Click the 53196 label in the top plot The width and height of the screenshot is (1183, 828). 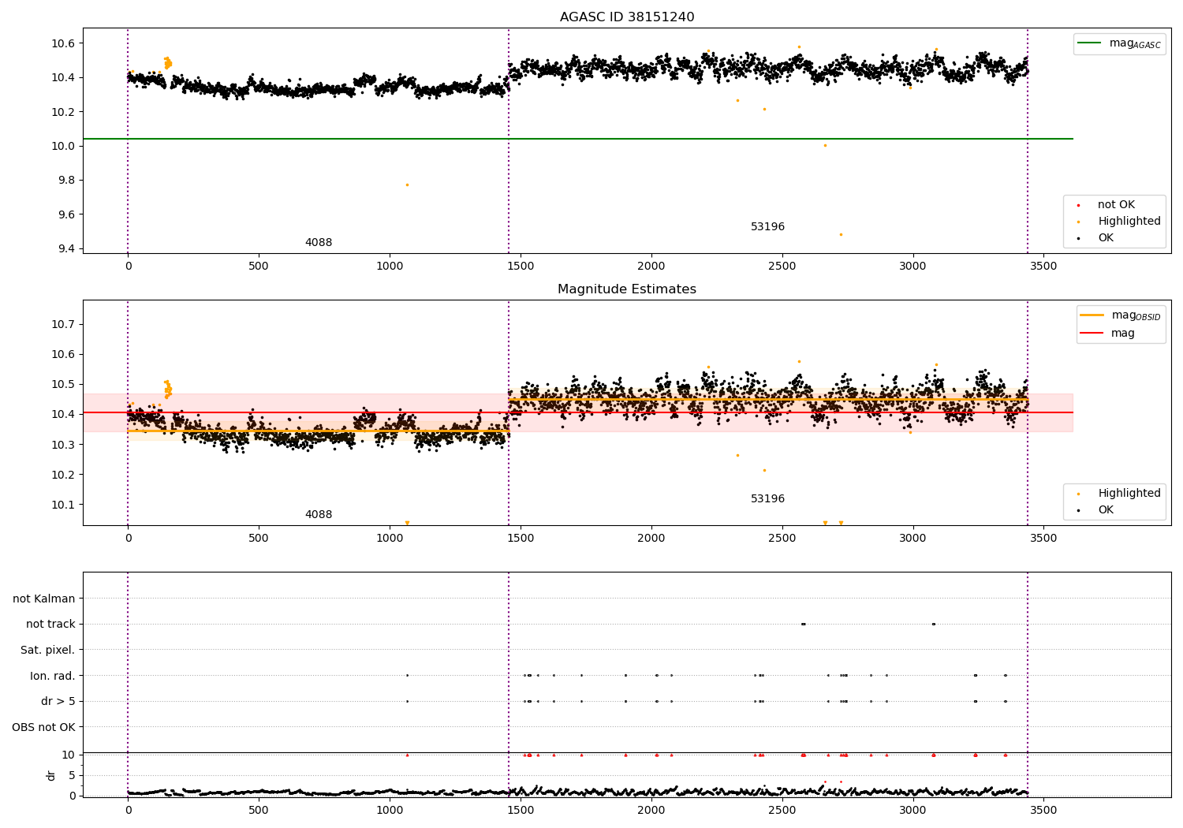(767, 227)
